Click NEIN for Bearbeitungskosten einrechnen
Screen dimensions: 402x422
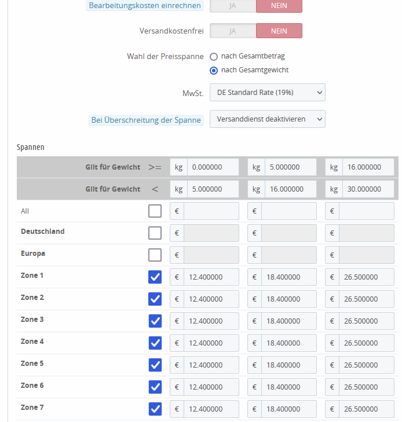pos(279,6)
